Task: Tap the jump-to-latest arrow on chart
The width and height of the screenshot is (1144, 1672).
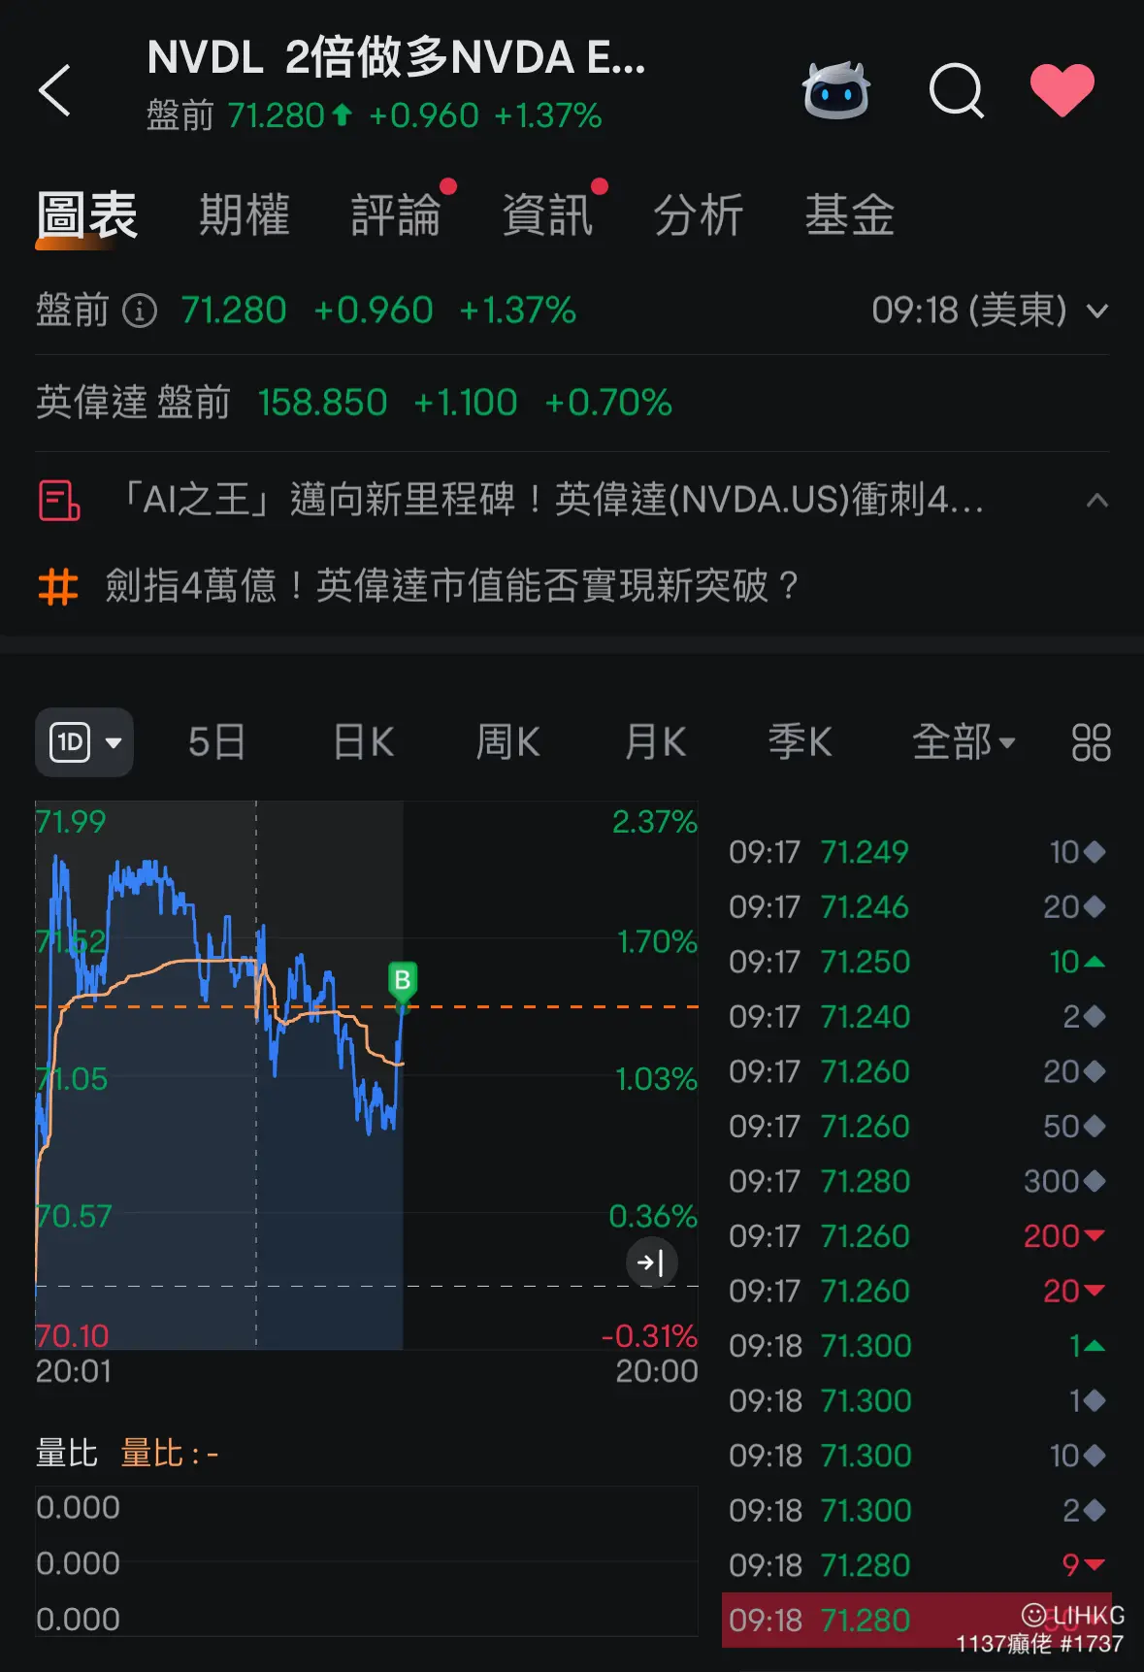Action: pyautogui.click(x=651, y=1262)
